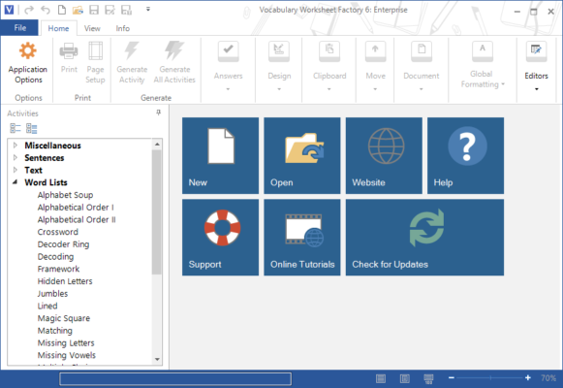Select Matching activity

[x=55, y=331]
